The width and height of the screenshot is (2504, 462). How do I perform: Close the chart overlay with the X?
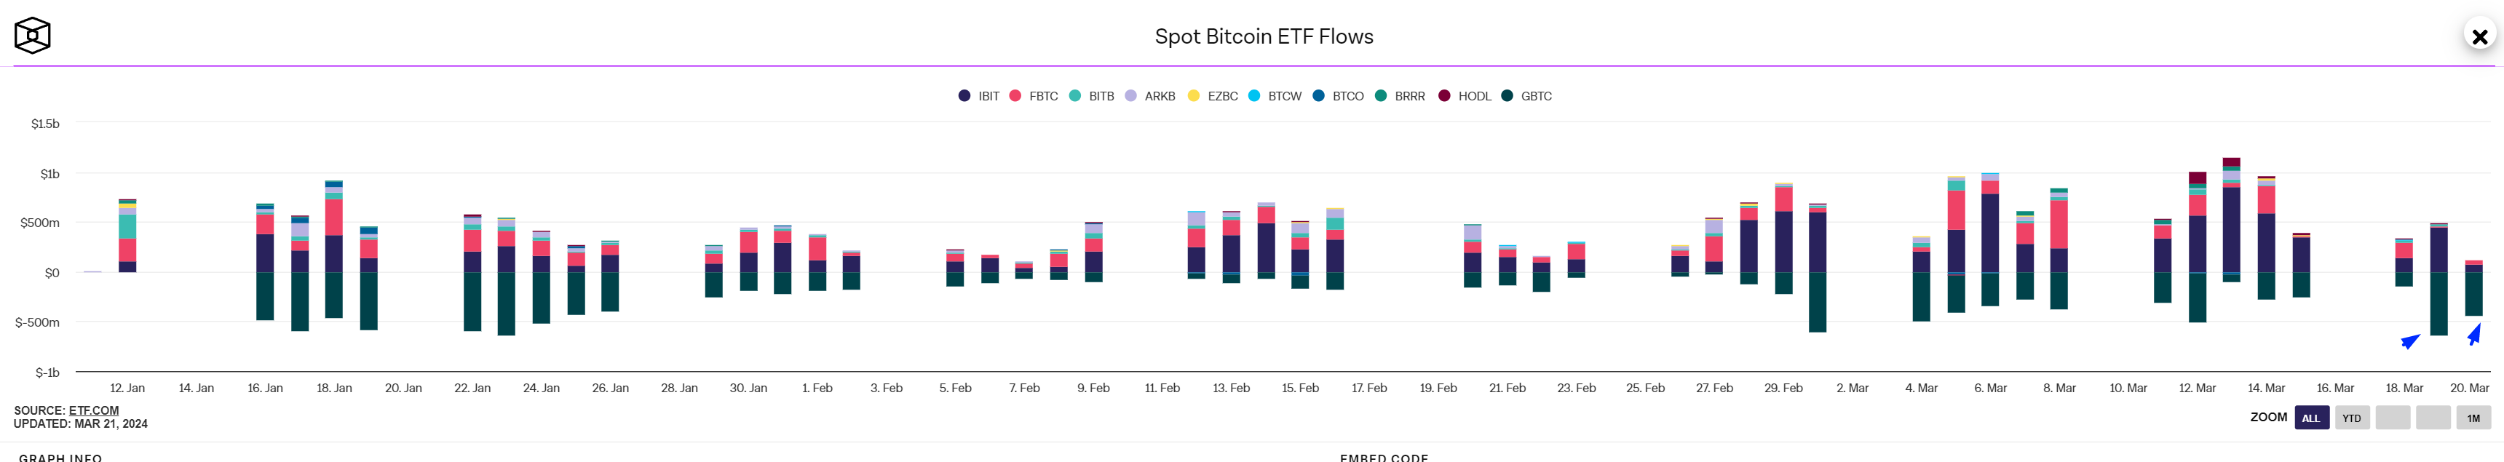click(x=2479, y=37)
